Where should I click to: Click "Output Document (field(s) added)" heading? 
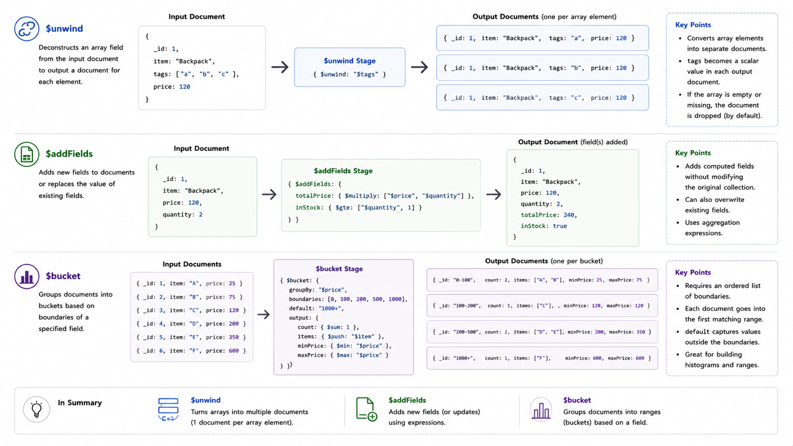coord(572,142)
